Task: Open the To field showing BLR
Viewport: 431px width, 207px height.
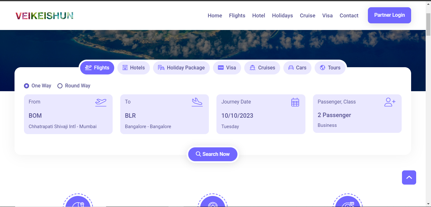Action: [x=164, y=114]
